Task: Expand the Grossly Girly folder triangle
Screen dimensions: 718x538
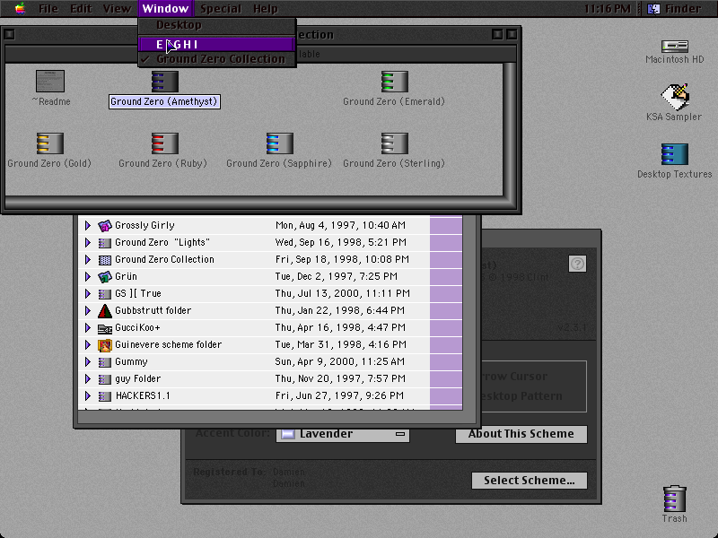Action: (x=87, y=225)
